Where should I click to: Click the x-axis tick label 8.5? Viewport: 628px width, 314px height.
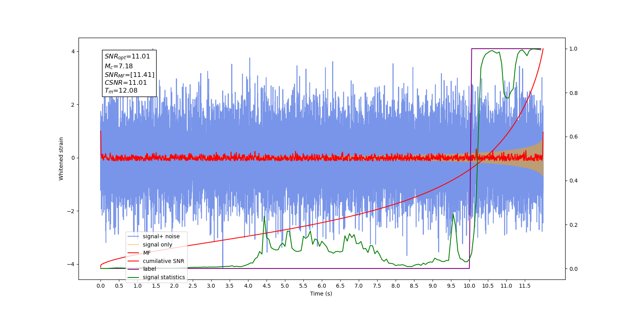tap(414, 286)
